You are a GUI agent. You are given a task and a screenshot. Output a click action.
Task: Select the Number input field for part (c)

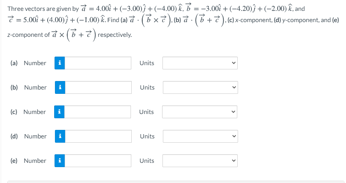click(x=97, y=112)
